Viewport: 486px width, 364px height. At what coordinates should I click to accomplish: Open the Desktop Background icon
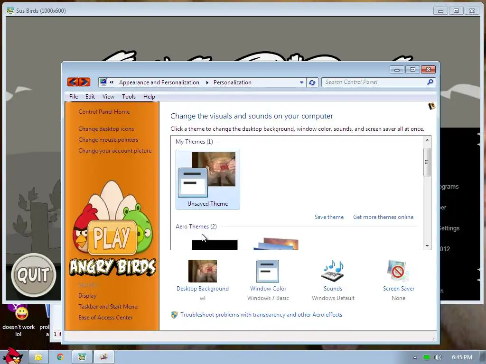tap(202, 271)
